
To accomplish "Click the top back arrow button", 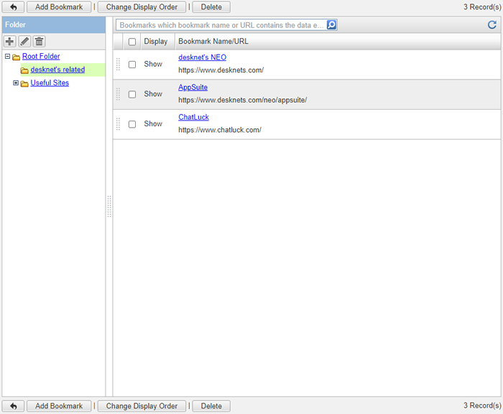I will click(x=13, y=7).
